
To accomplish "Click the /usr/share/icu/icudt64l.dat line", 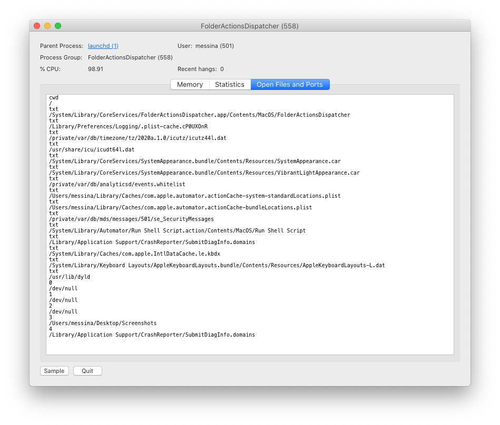I will (x=92, y=149).
